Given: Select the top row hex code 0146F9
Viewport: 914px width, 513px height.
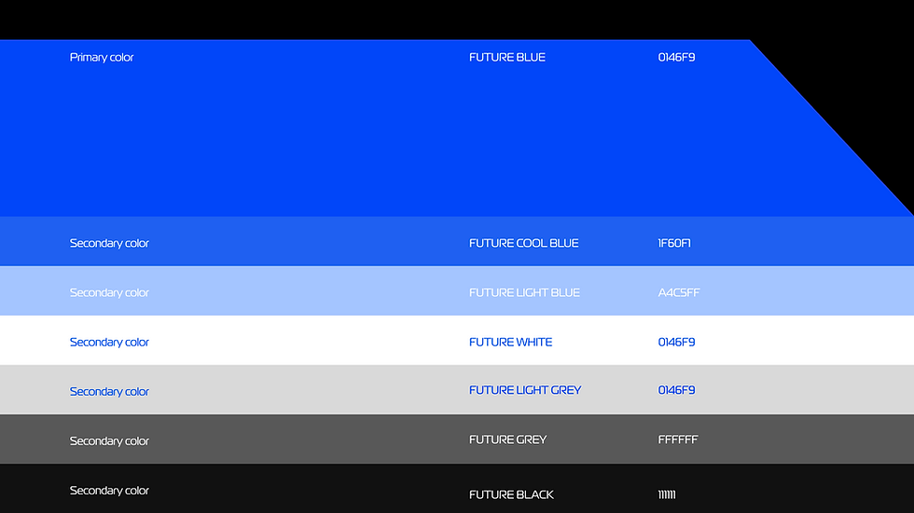Looking at the screenshot, I should coord(676,57).
